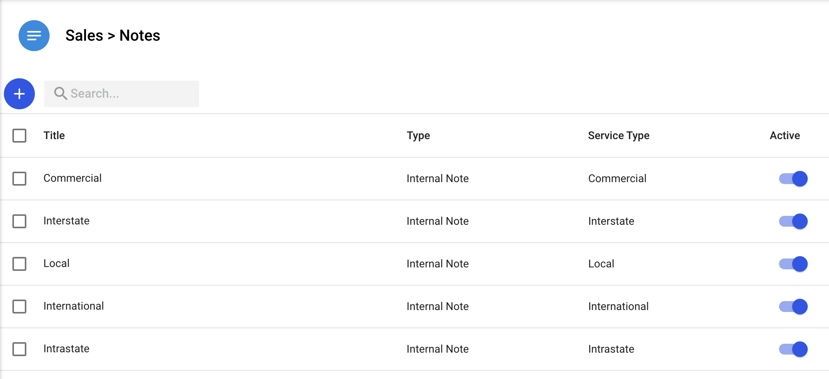Disable the Commercial note active toggle
This screenshot has height=379, width=829.
(x=793, y=179)
